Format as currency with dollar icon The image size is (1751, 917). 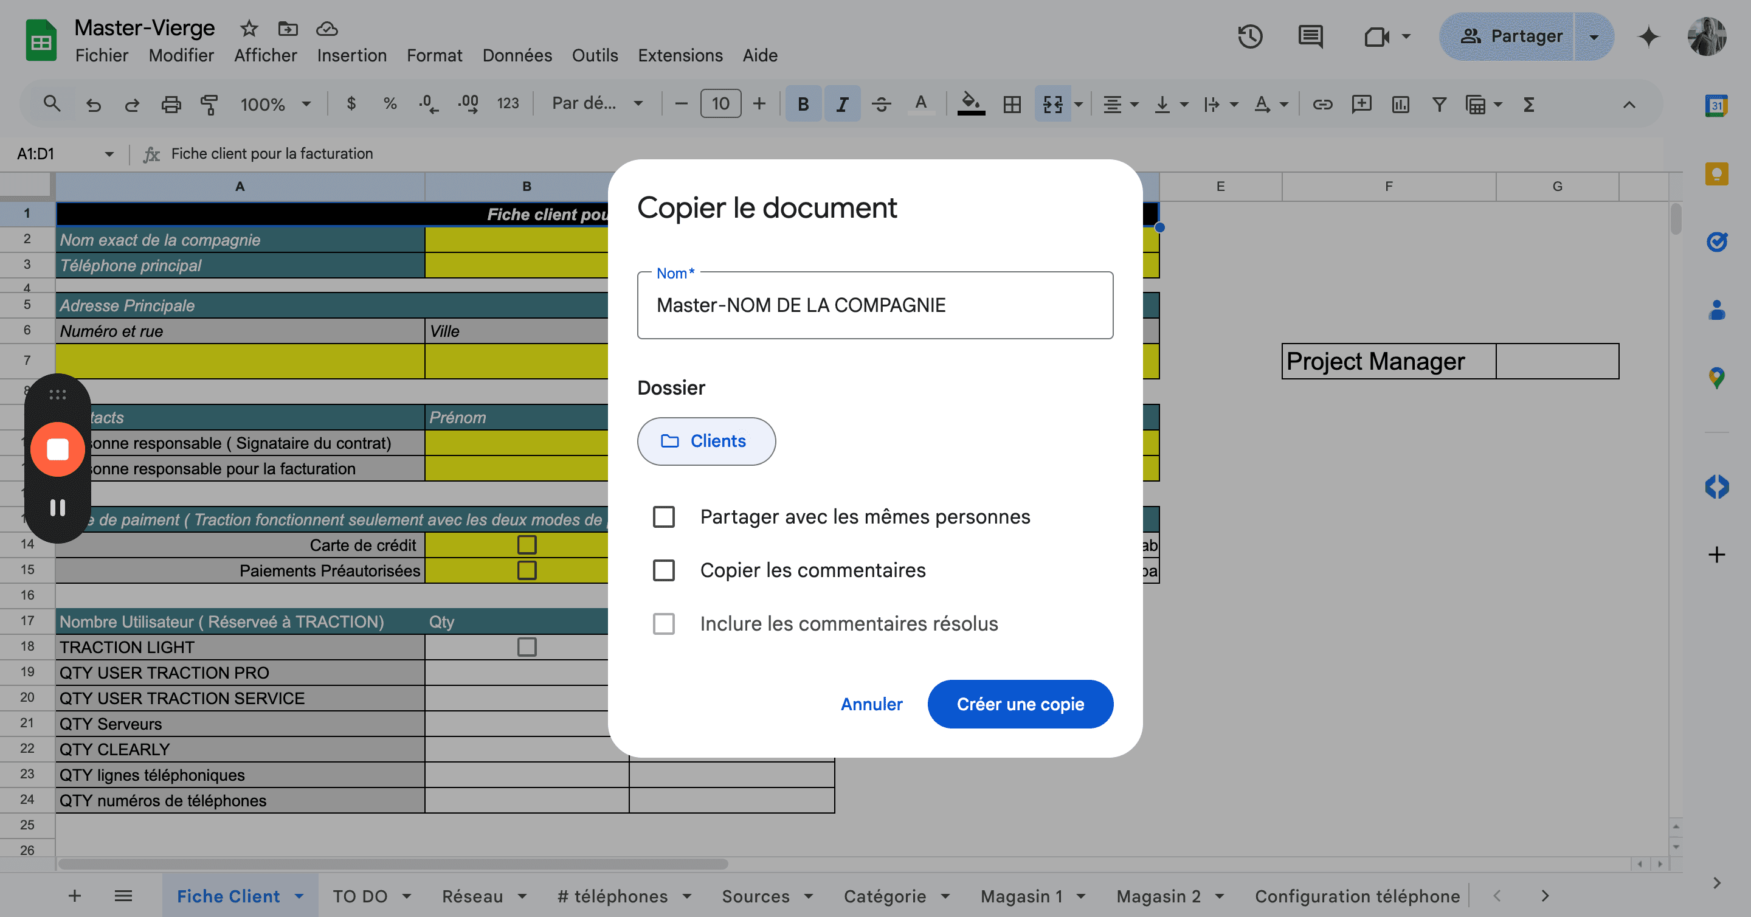tap(351, 104)
